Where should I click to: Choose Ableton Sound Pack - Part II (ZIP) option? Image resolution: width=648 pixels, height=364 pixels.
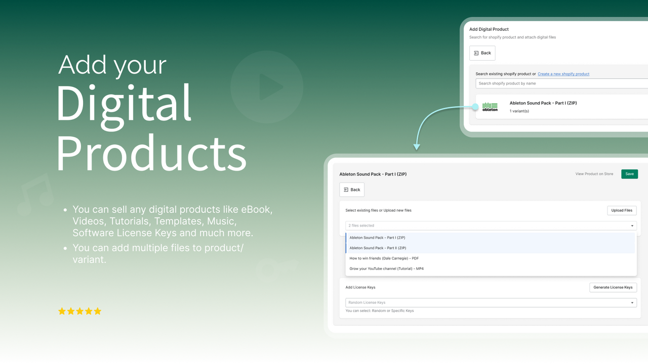click(491, 248)
